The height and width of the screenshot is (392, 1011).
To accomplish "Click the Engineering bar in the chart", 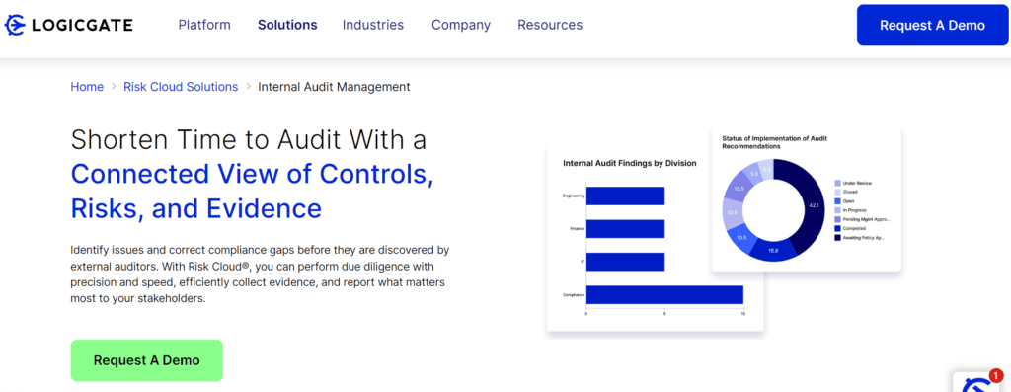I will (625, 196).
